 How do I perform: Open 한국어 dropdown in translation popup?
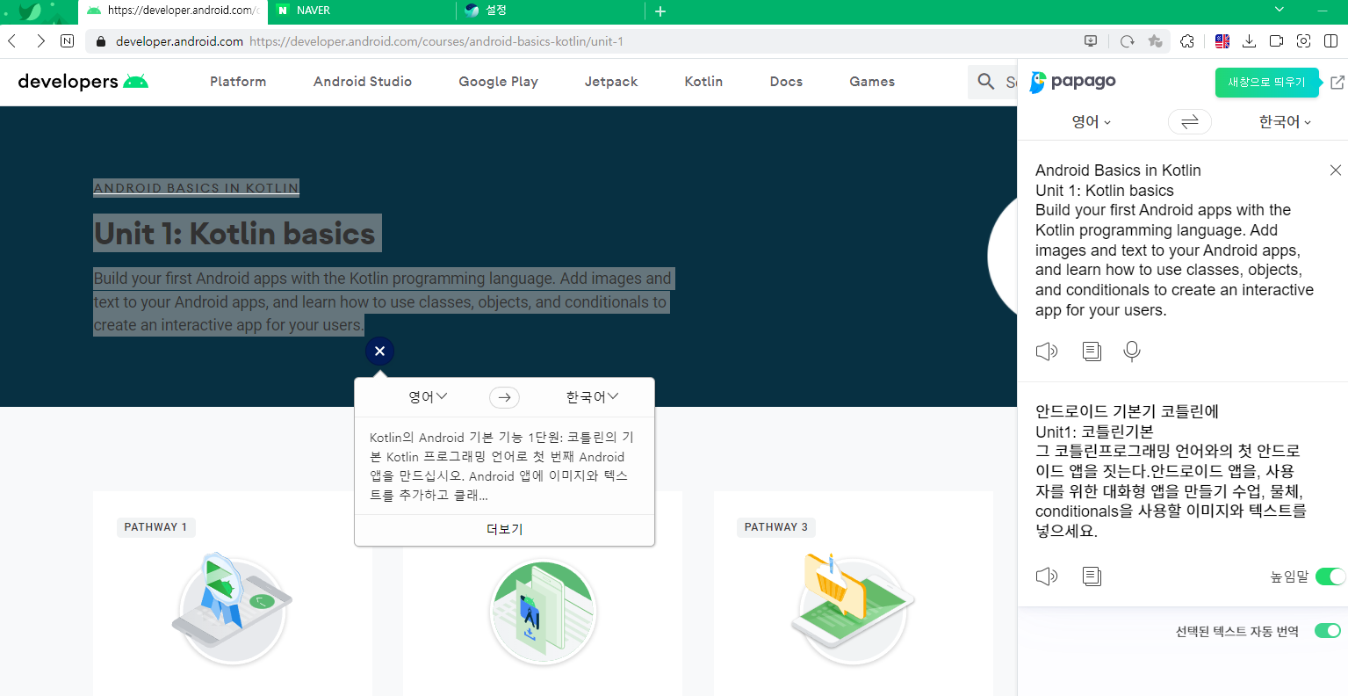pyautogui.click(x=592, y=397)
